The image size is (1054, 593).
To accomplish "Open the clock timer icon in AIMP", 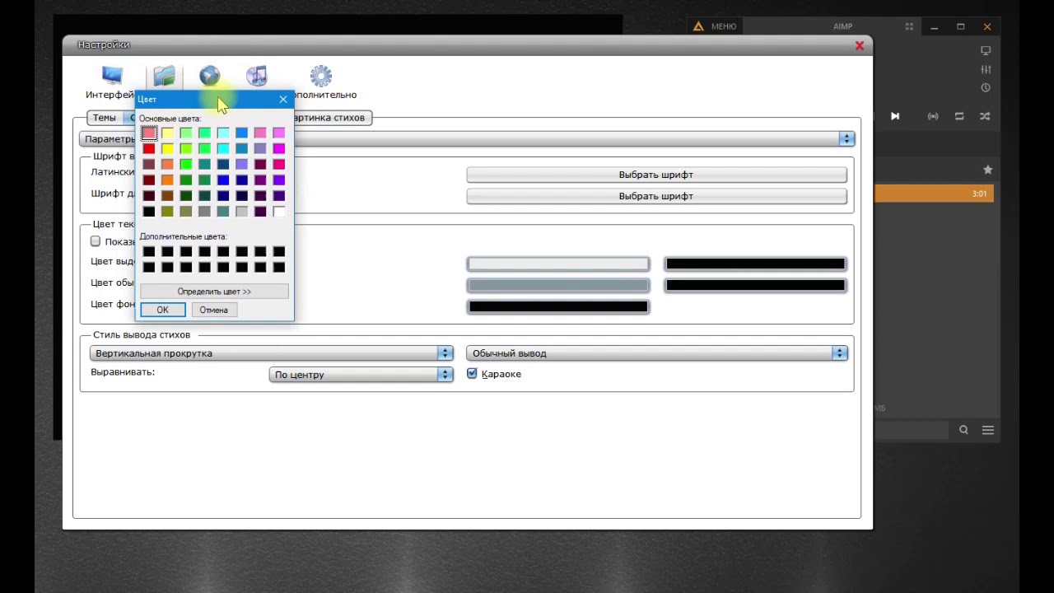I will (x=986, y=87).
